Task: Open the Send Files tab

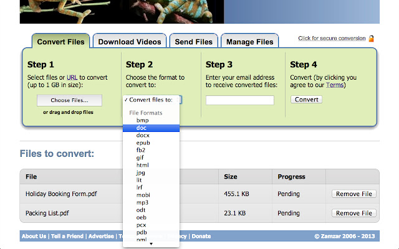Action: tap(193, 42)
